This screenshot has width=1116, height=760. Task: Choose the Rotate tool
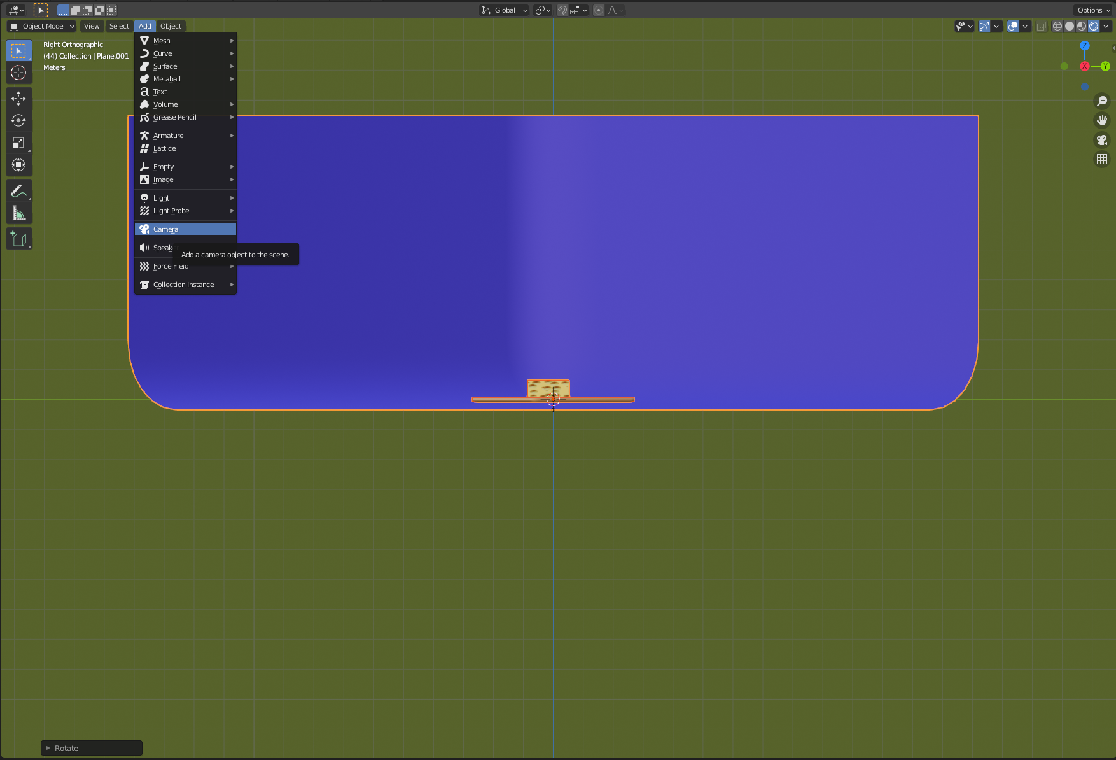point(18,120)
